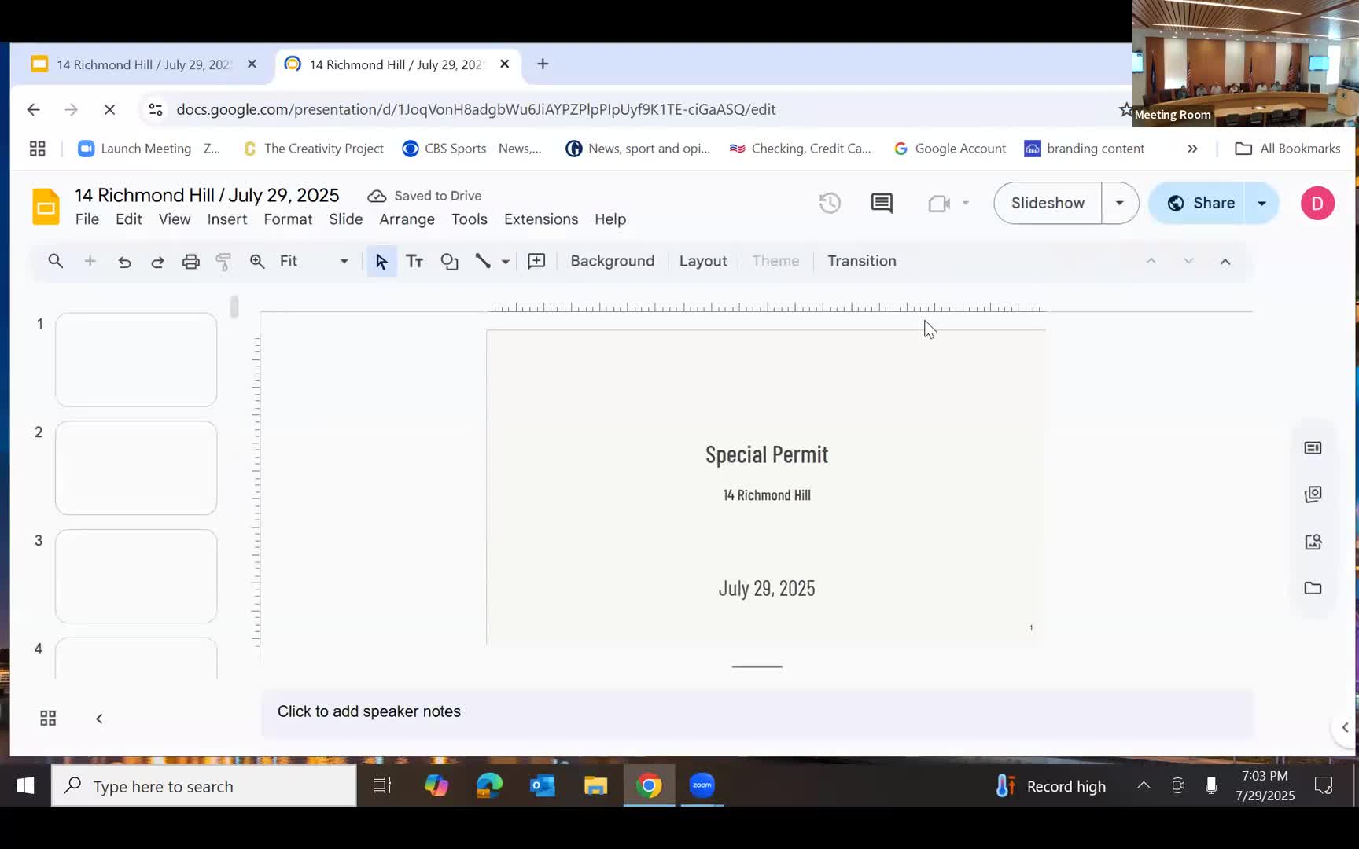Click the Layout button
1359x849 pixels.
point(703,261)
